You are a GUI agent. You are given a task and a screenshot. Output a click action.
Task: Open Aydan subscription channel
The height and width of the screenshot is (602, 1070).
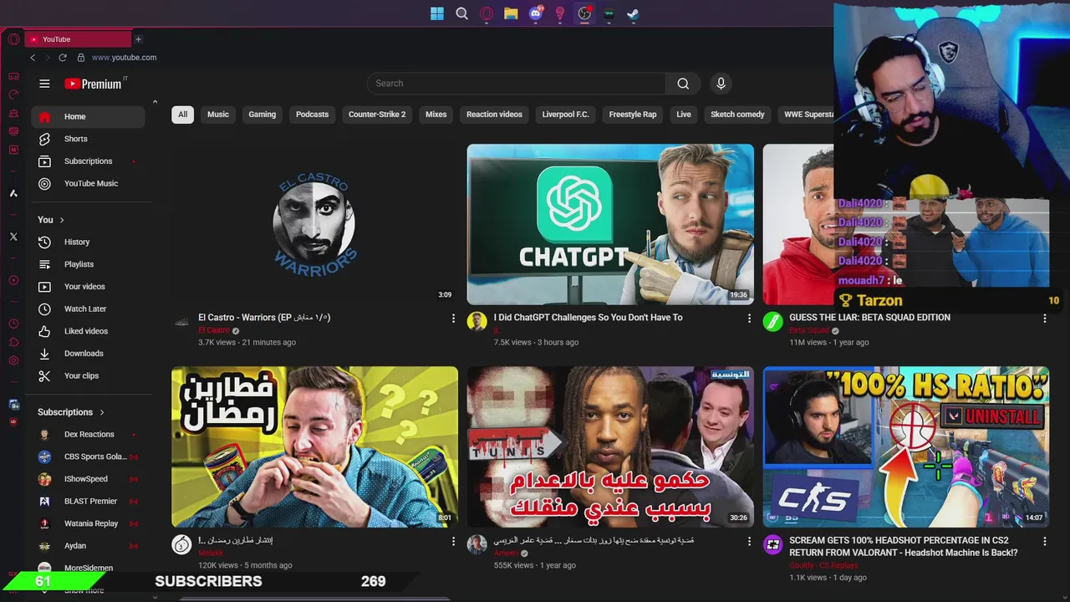point(88,546)
